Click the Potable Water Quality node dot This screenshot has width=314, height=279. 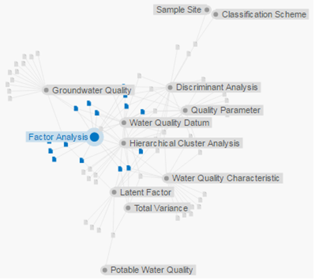(x=105, y=270)
